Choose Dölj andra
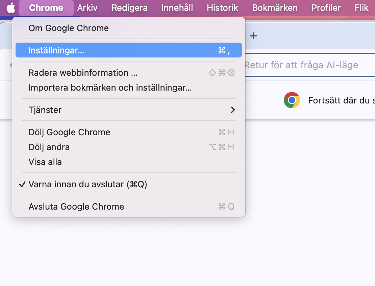The width and height of the screenshot is (375, 286). pos(129,147)
